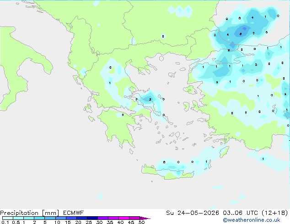Click the 1–2 mm legend color box
Screen dimensions: 290x224
[29, 218]
